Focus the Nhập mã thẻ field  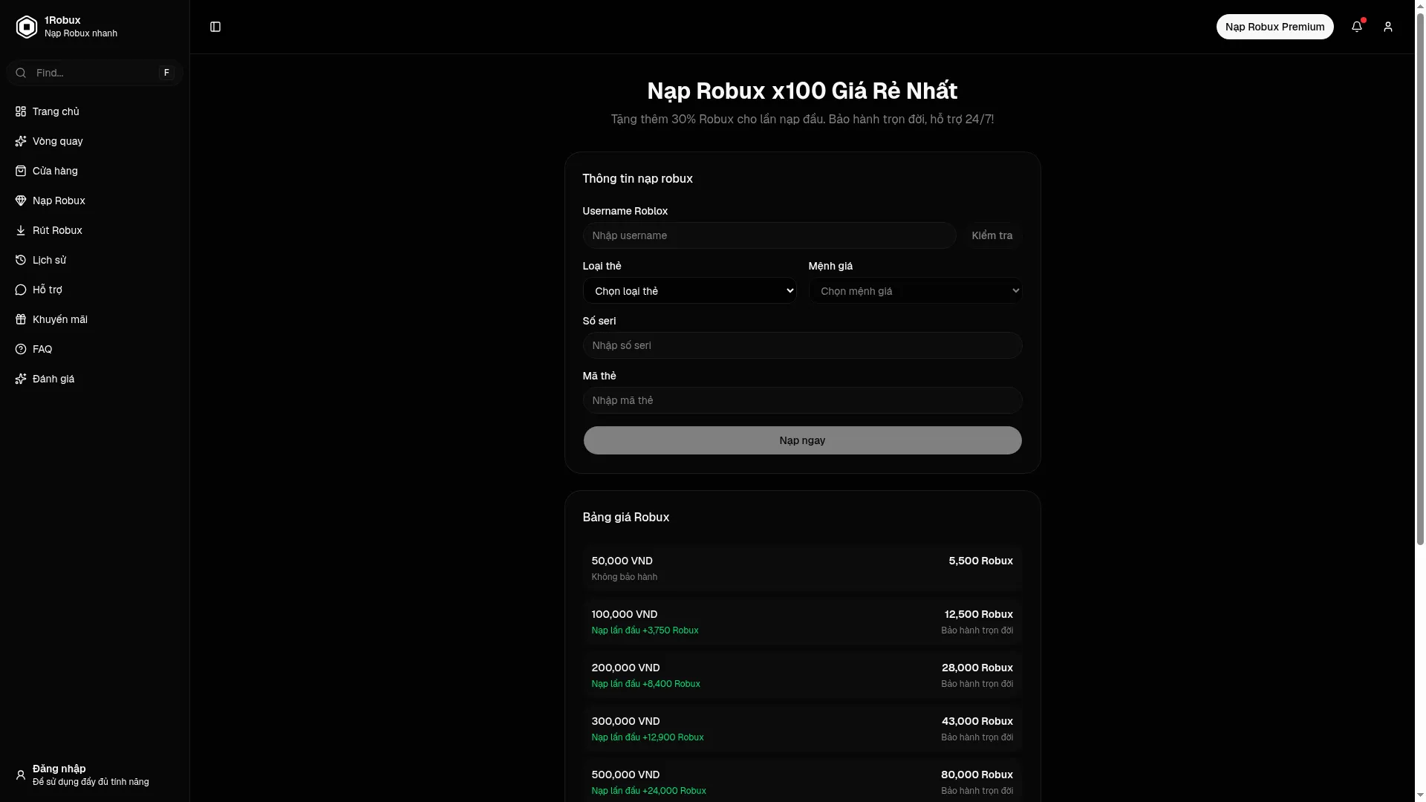[802, 400]
